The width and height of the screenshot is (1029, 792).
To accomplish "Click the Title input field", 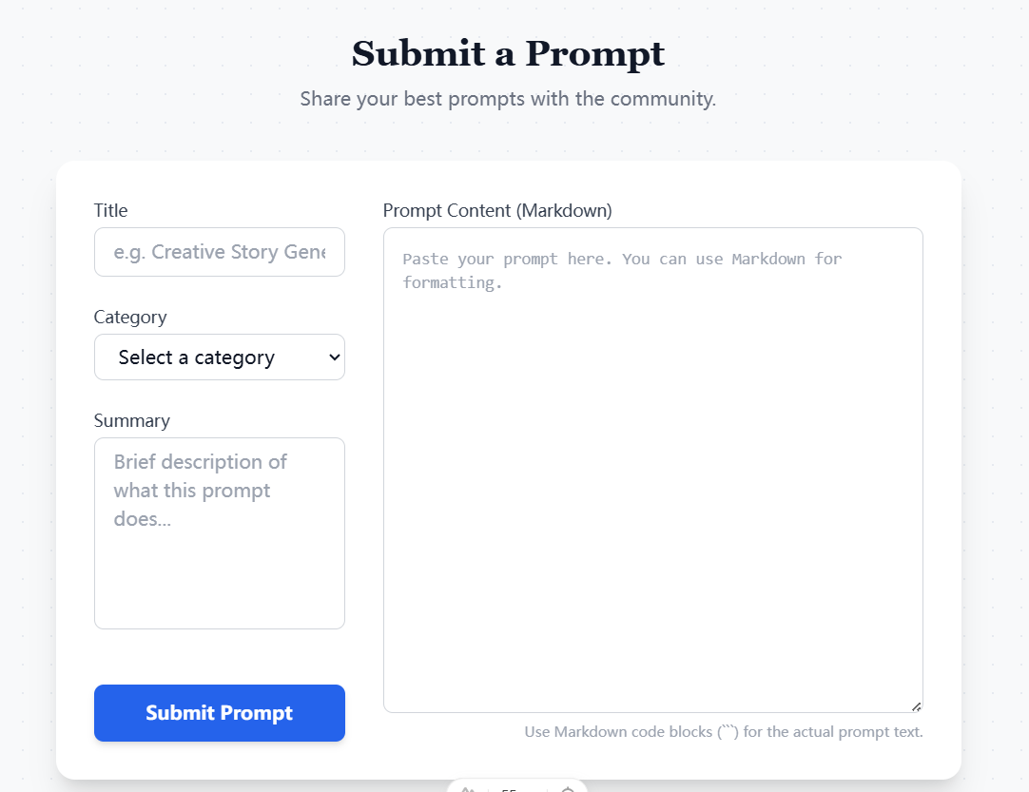I will 219,252.
